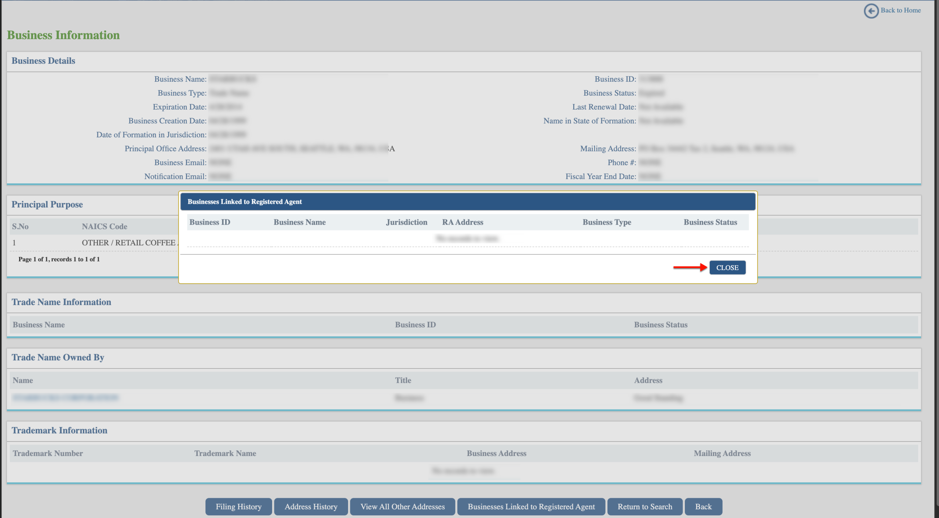Click the Business Type label in Business Details
Viewport: 939px width, 518px height.
click(182, 93)
